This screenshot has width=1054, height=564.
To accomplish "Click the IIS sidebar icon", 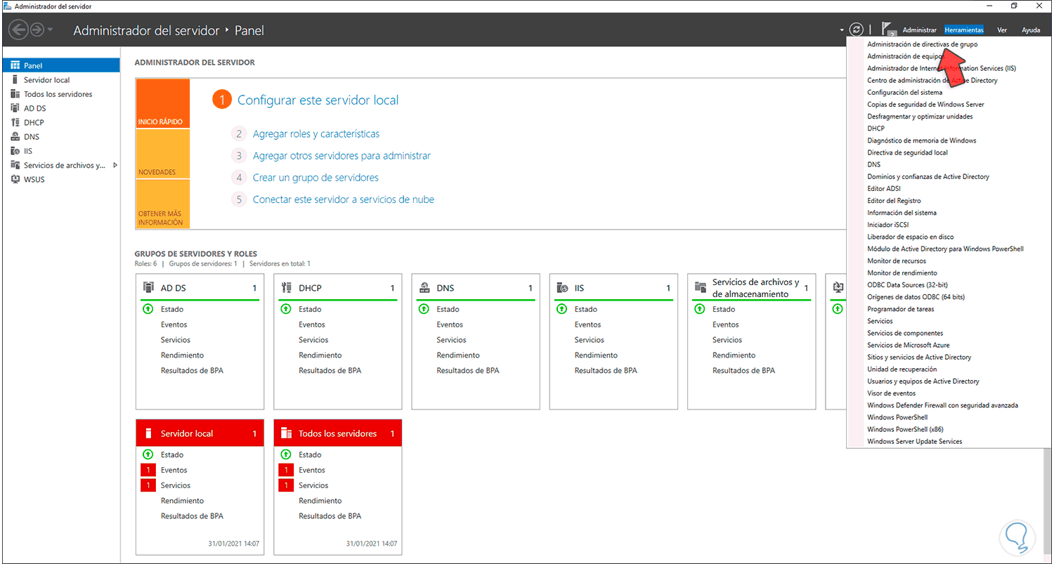I will pos(15,151).
